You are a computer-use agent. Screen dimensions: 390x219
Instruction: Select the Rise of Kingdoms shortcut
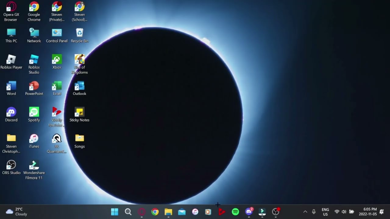[x=80, y=64]
